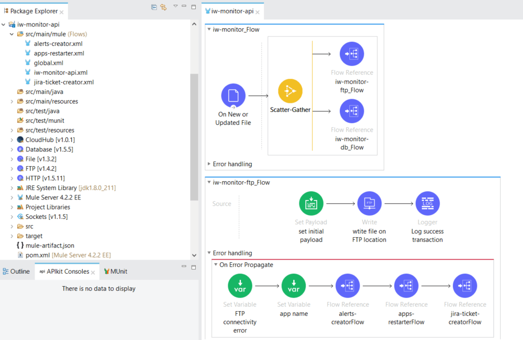Expand HTTP [v1.5.11] library
Image resolution: width=523 pixels, height=340 pixels.
click(12, 179)
